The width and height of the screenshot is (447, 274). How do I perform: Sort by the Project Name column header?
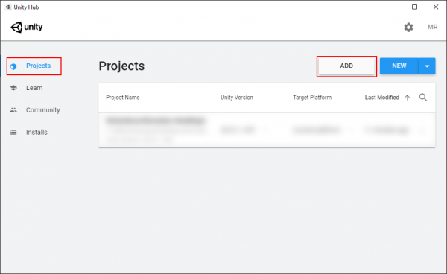[123, 98]
